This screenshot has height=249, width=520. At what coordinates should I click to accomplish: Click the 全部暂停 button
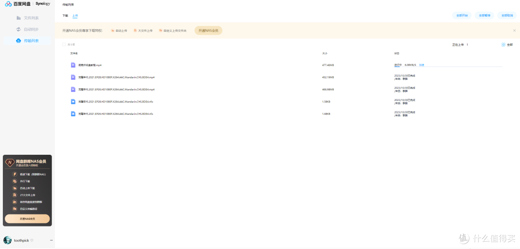coord(484,15)
